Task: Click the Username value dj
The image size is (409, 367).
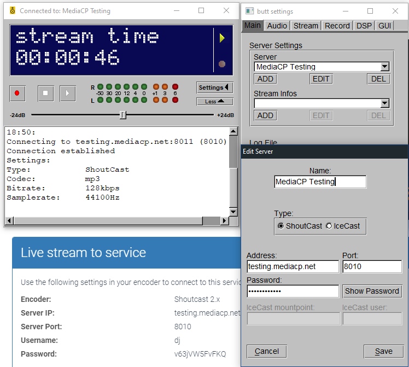Action: (x=177, y=340)
